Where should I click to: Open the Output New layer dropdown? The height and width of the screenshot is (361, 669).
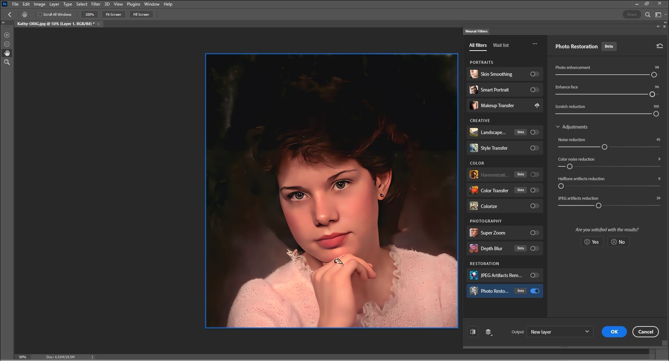point(559,332)
